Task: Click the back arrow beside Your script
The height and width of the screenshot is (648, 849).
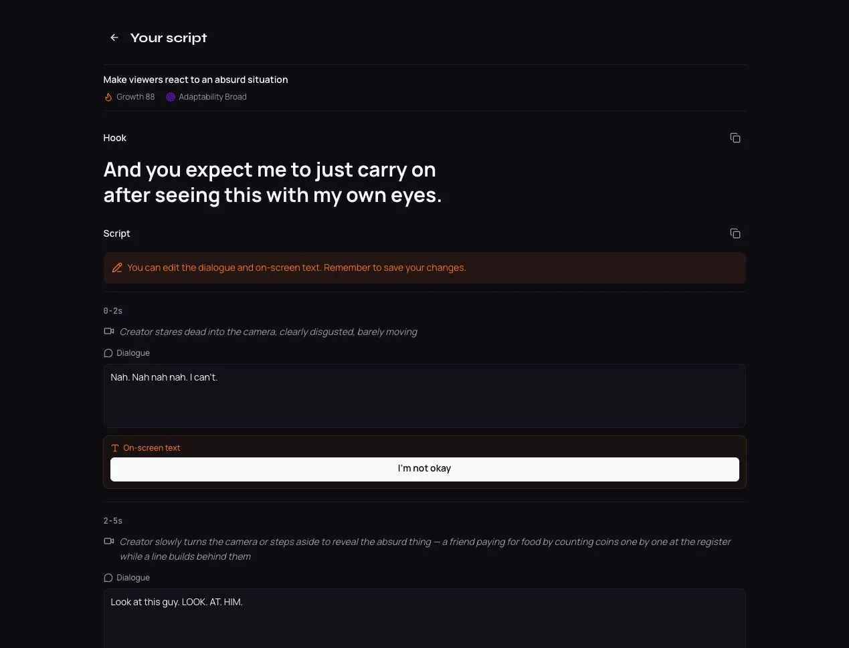Action: tap(114, 38)
